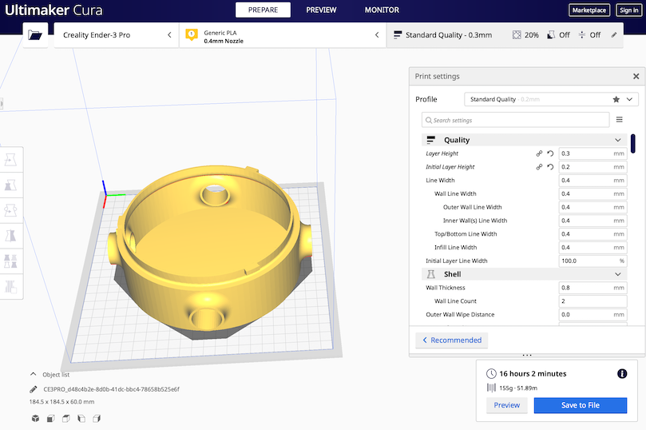Select the Move tool in left toolbar

coord(10,160)
